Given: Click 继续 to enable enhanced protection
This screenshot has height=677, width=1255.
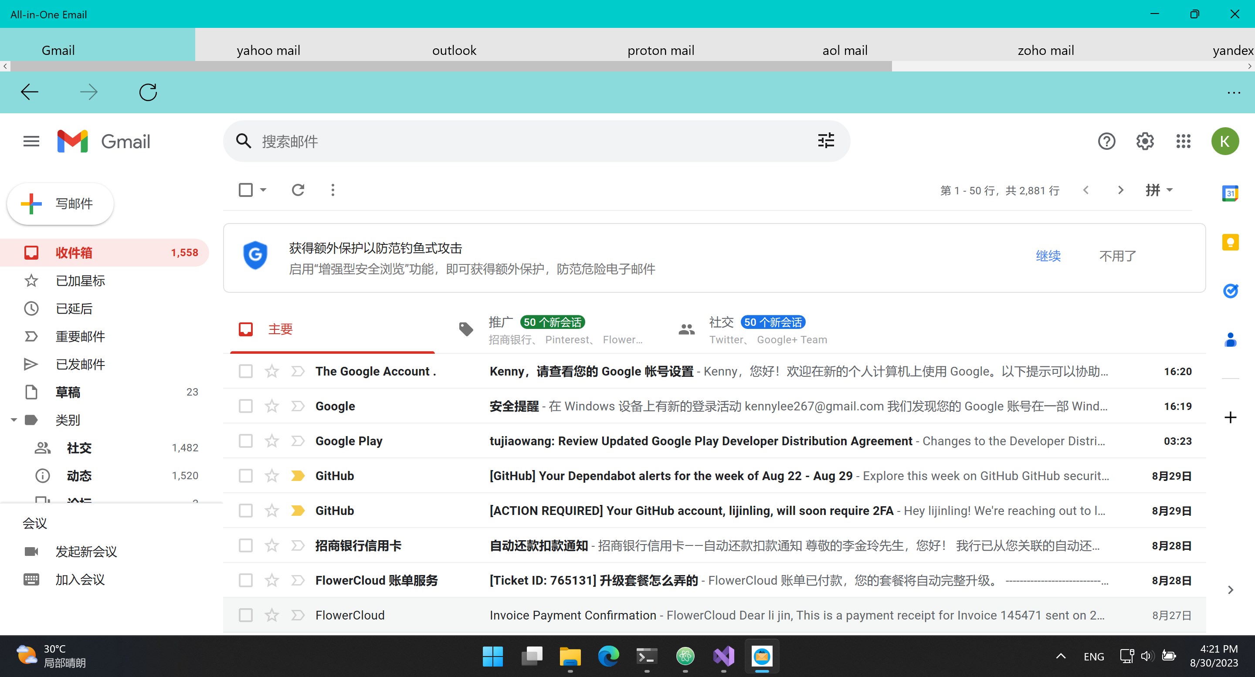Looking at the screenshot, I should [1048, 256].
